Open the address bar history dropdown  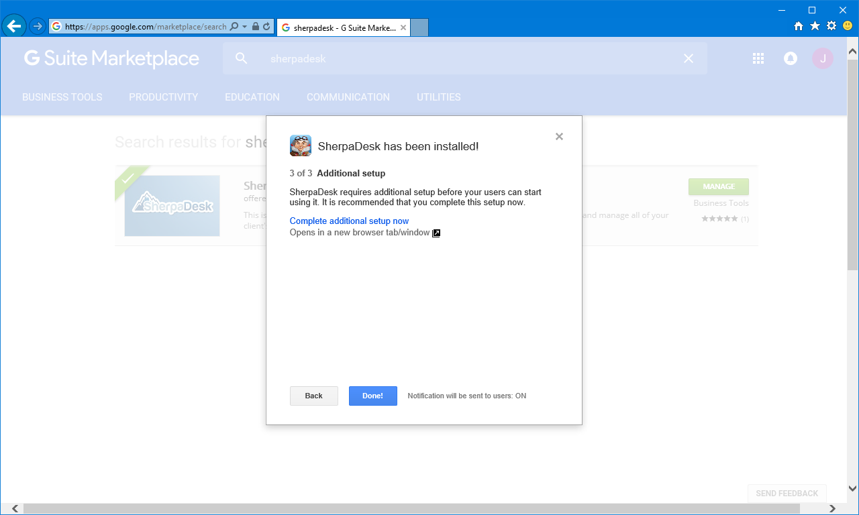(x=245, y=26)
